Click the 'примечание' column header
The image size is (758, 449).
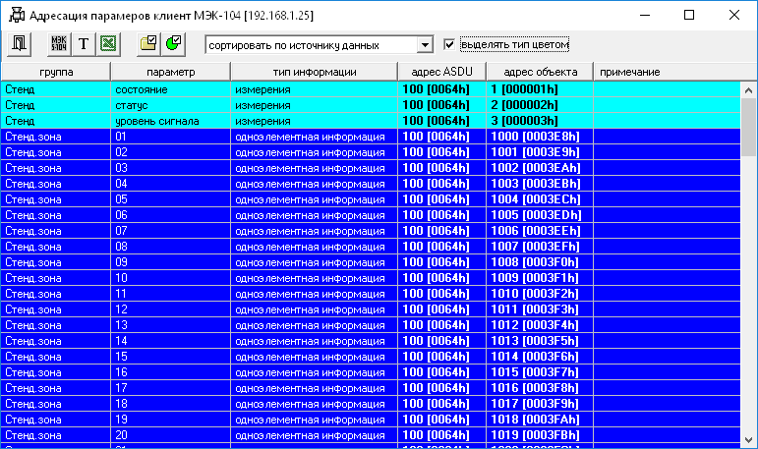tap(629, 73)
